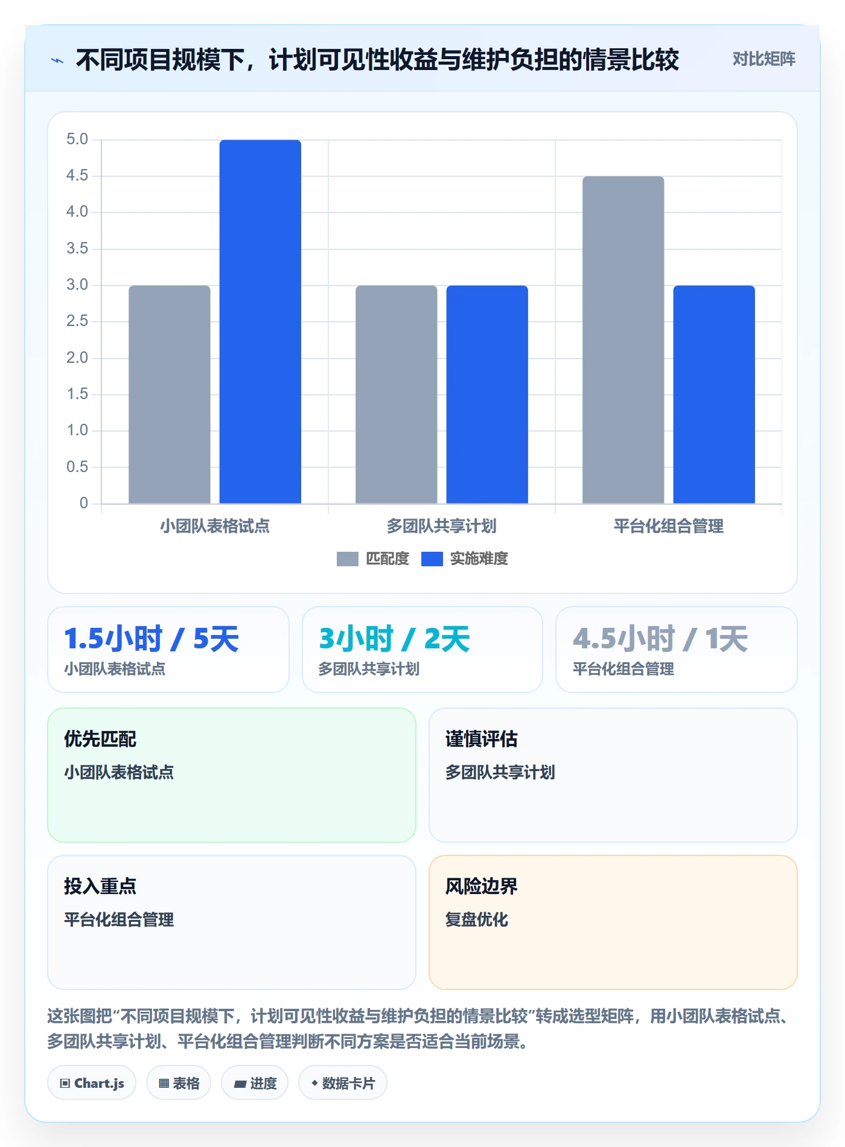Toggle the 实施难度 legend blue swatch
The image size is (845, 1147).
(x=432, y=559)
